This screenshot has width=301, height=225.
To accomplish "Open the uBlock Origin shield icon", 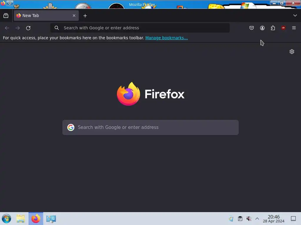I will (283, 28).
